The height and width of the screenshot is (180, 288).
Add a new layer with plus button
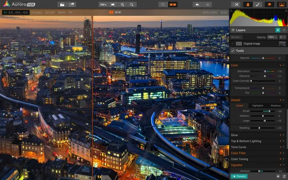pos(278,30)
